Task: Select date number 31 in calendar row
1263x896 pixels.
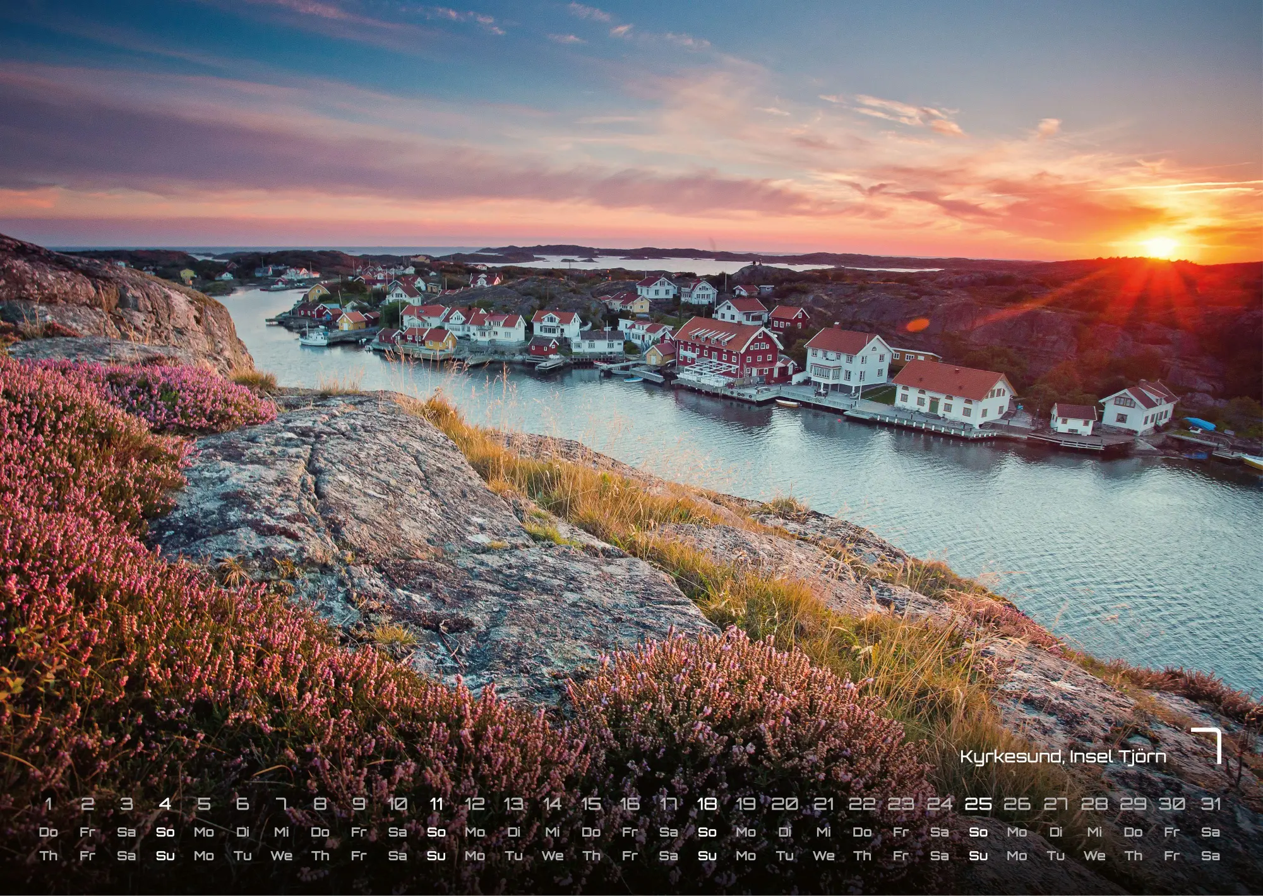Action: pos(1211,804)
